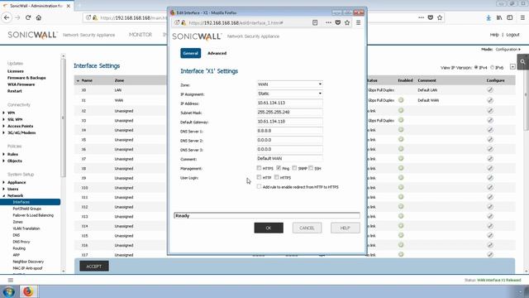The width and height of the screenshot is (529, 298).
Task: Select IPv6 view radio button
Action: point(493,67)
